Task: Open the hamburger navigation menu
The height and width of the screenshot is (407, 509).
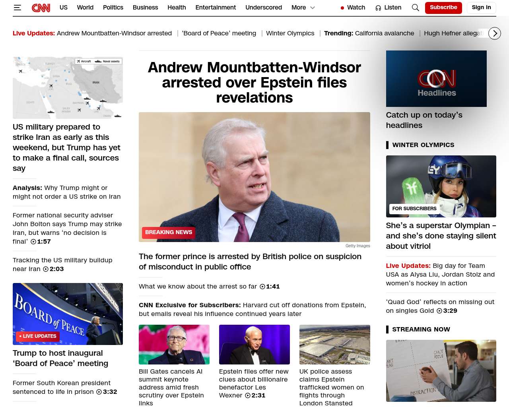Action: [17, 8]
